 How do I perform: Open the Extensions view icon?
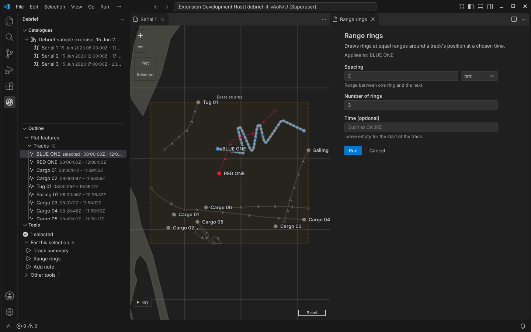point(10,86)
